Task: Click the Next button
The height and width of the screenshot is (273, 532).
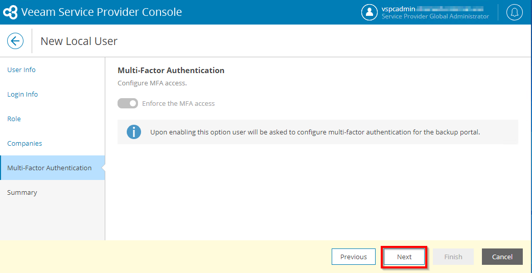Action: click(x=404, y=257)
